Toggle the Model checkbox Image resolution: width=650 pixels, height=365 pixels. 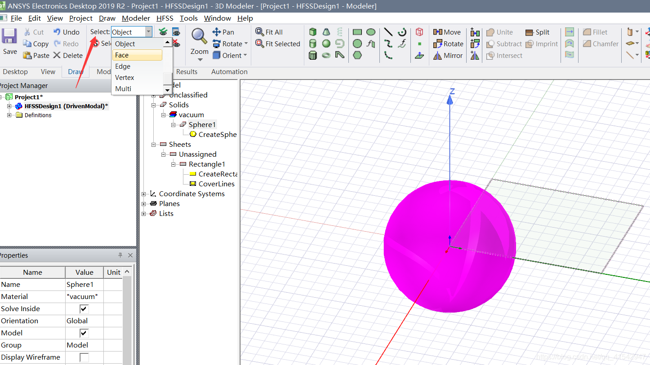(84, 333)
